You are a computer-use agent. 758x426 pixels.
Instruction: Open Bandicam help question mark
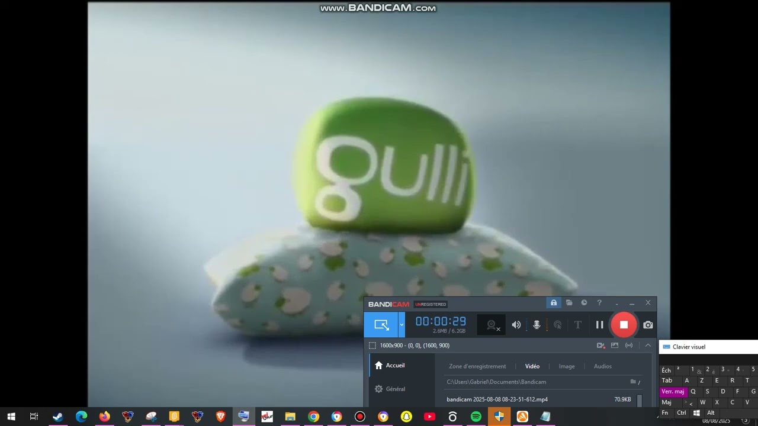[599, 303]
